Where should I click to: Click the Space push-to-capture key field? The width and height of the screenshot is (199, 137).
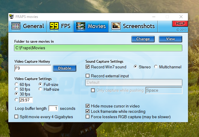(164, 90)
